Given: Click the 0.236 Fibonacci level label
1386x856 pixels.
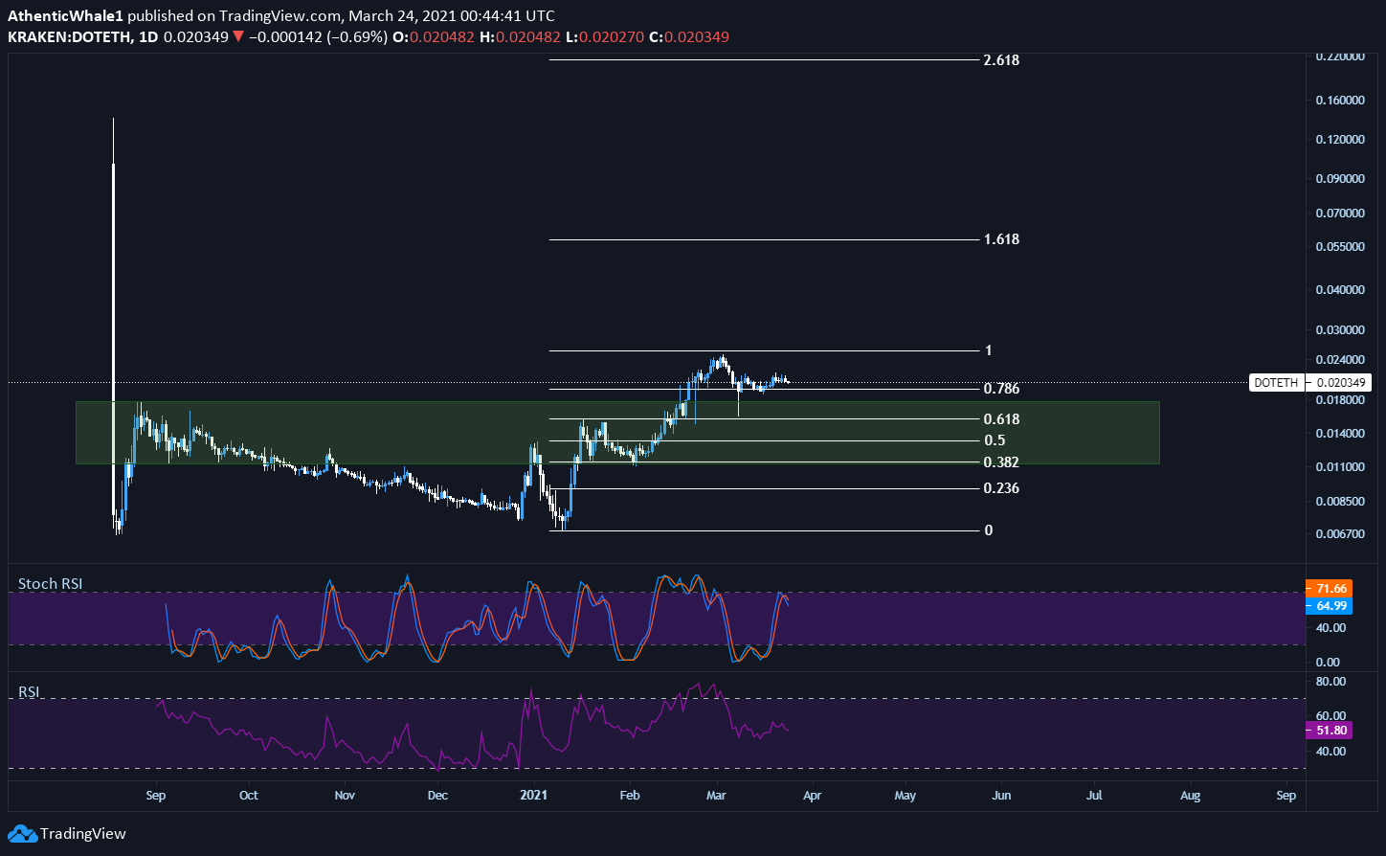Looking at the screenshot, I should pyautogui.click(x=1001, y=488).
